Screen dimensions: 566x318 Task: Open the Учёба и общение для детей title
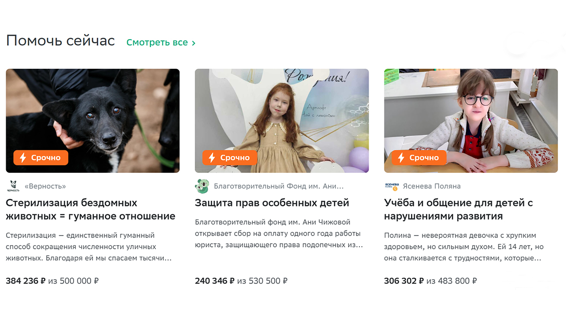pyautogui.click(x=458, y=210)
